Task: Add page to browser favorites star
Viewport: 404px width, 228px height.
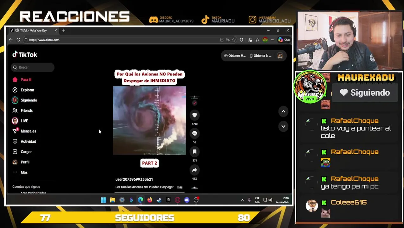Action: coord(234,40)
